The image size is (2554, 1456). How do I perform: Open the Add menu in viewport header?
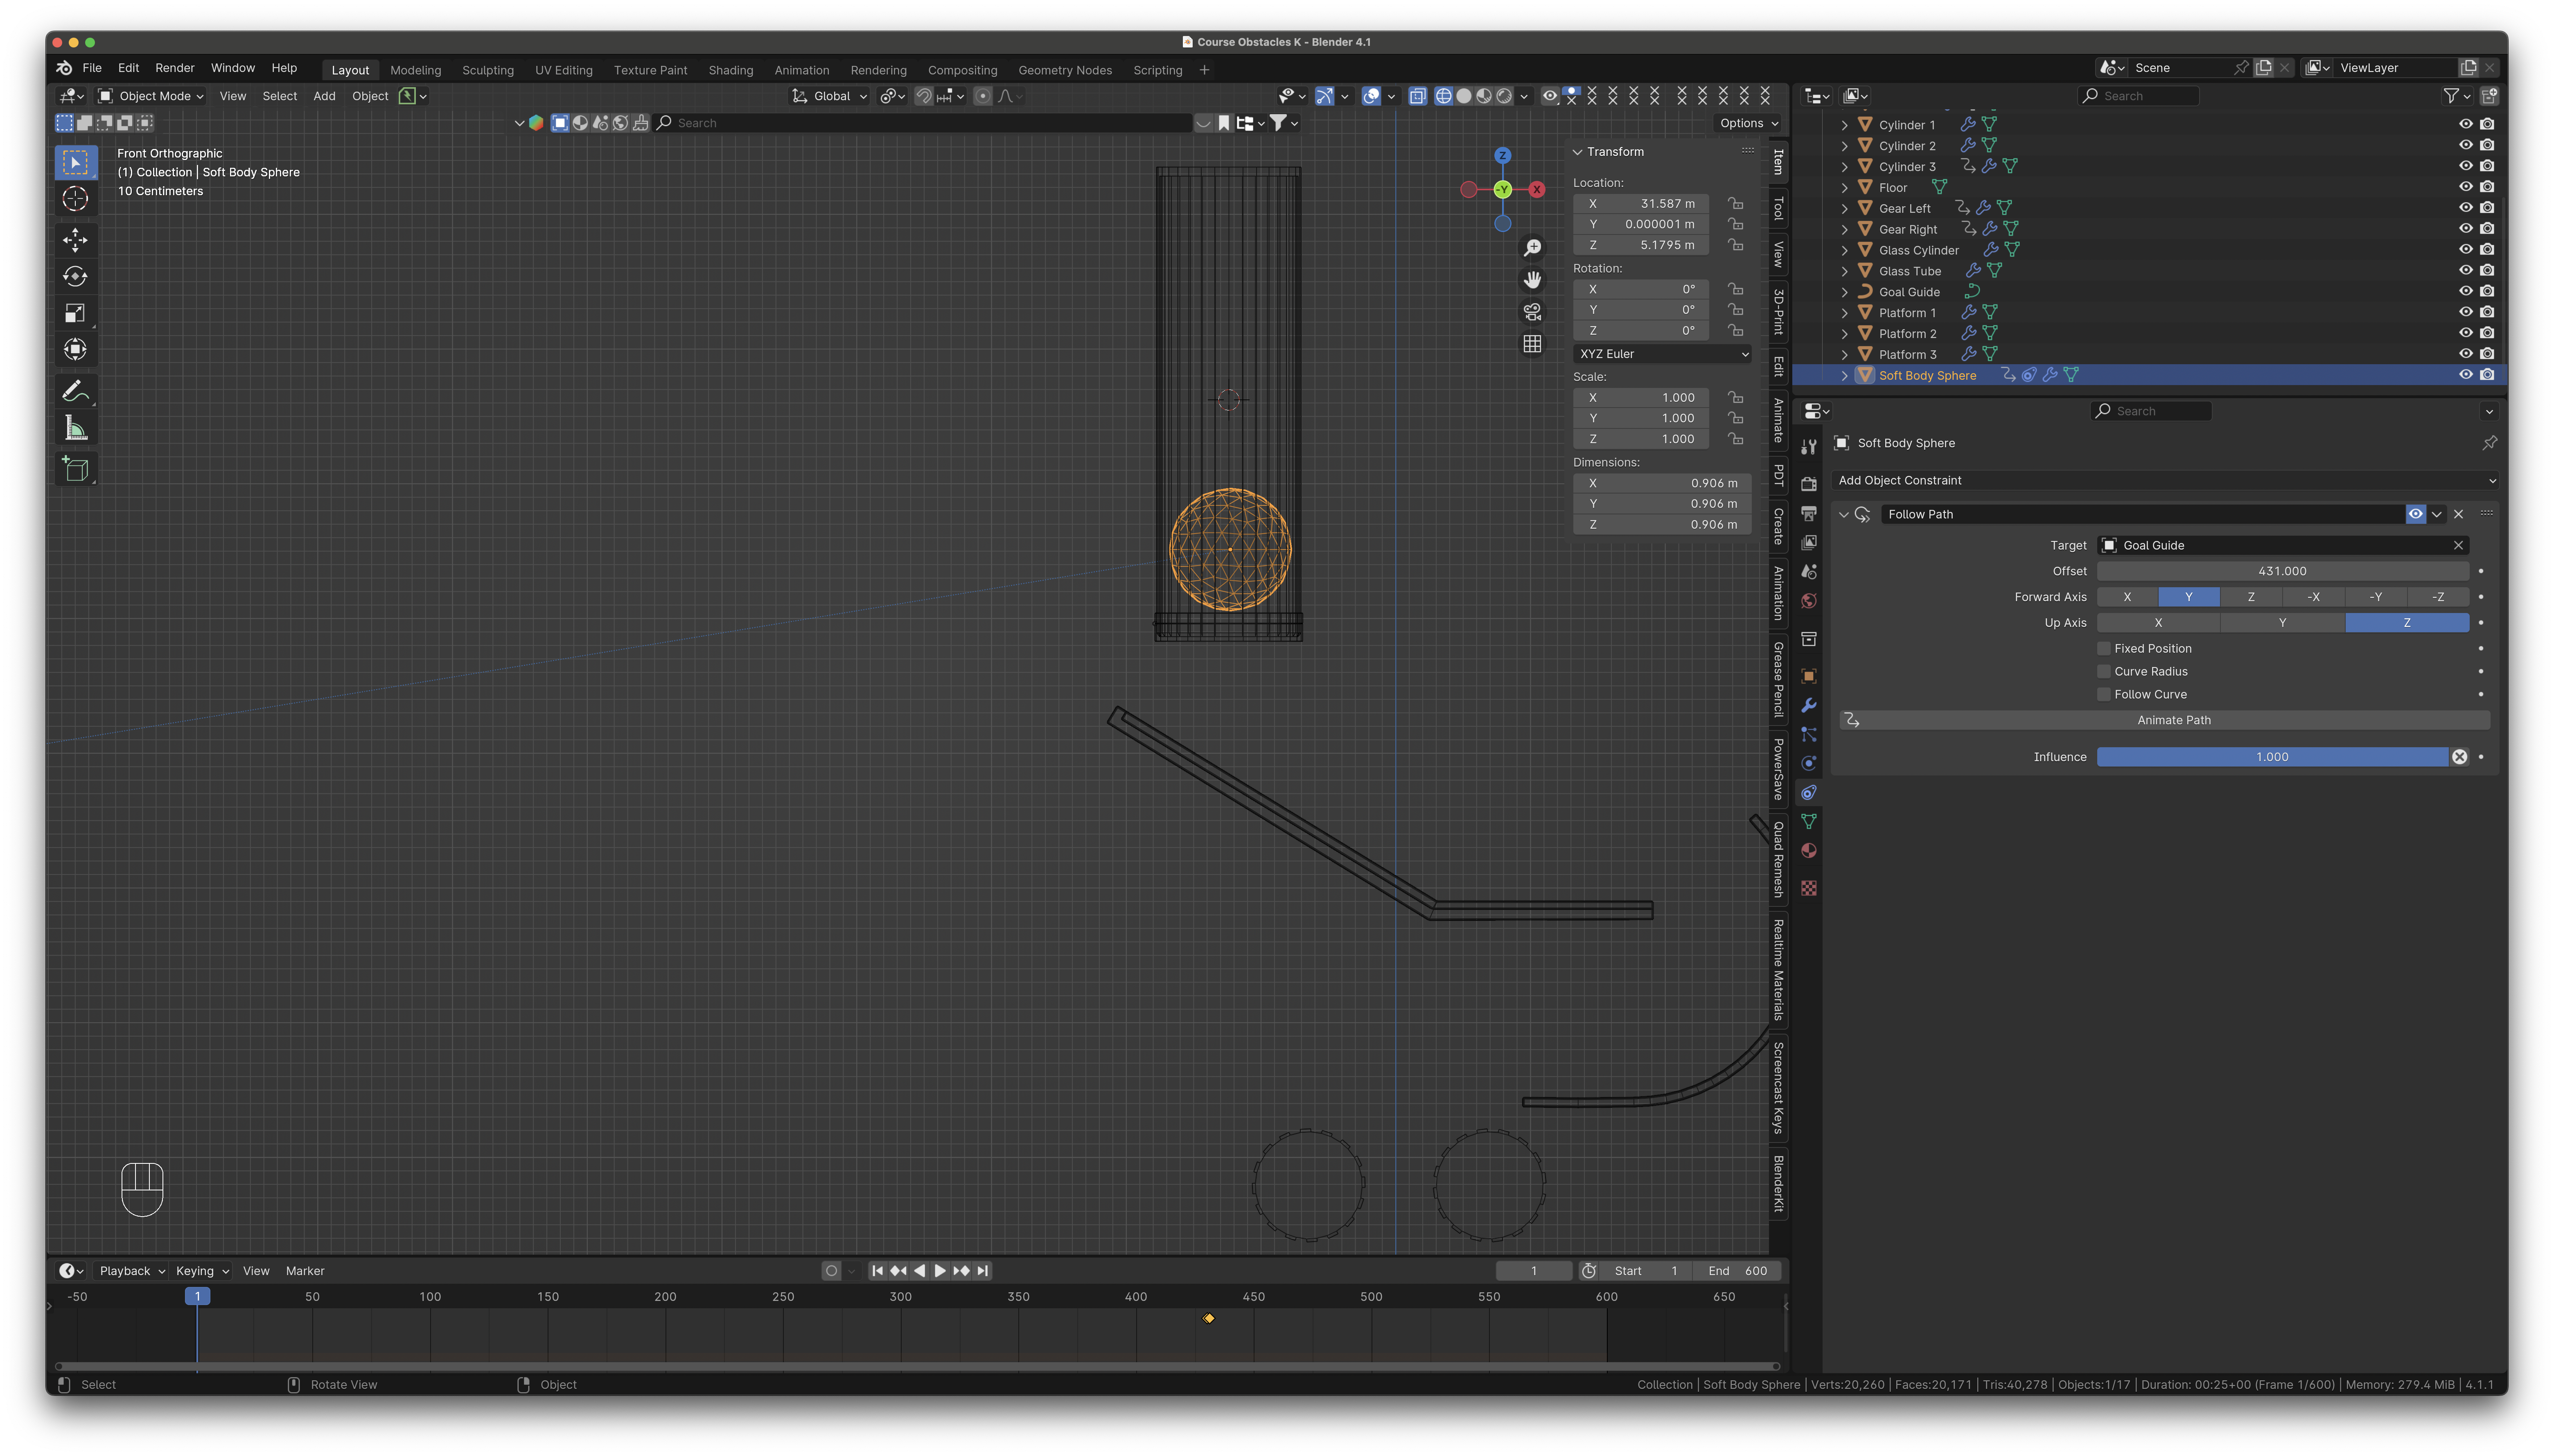(324, 96)
